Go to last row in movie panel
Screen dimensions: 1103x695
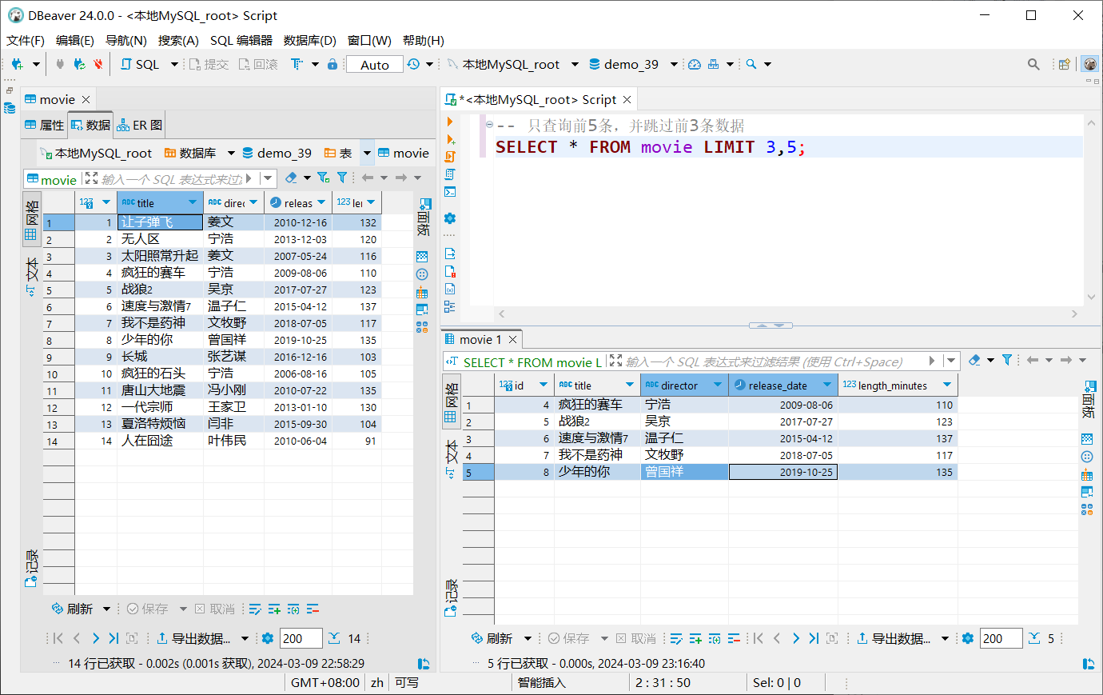click(x=113, y=638)
